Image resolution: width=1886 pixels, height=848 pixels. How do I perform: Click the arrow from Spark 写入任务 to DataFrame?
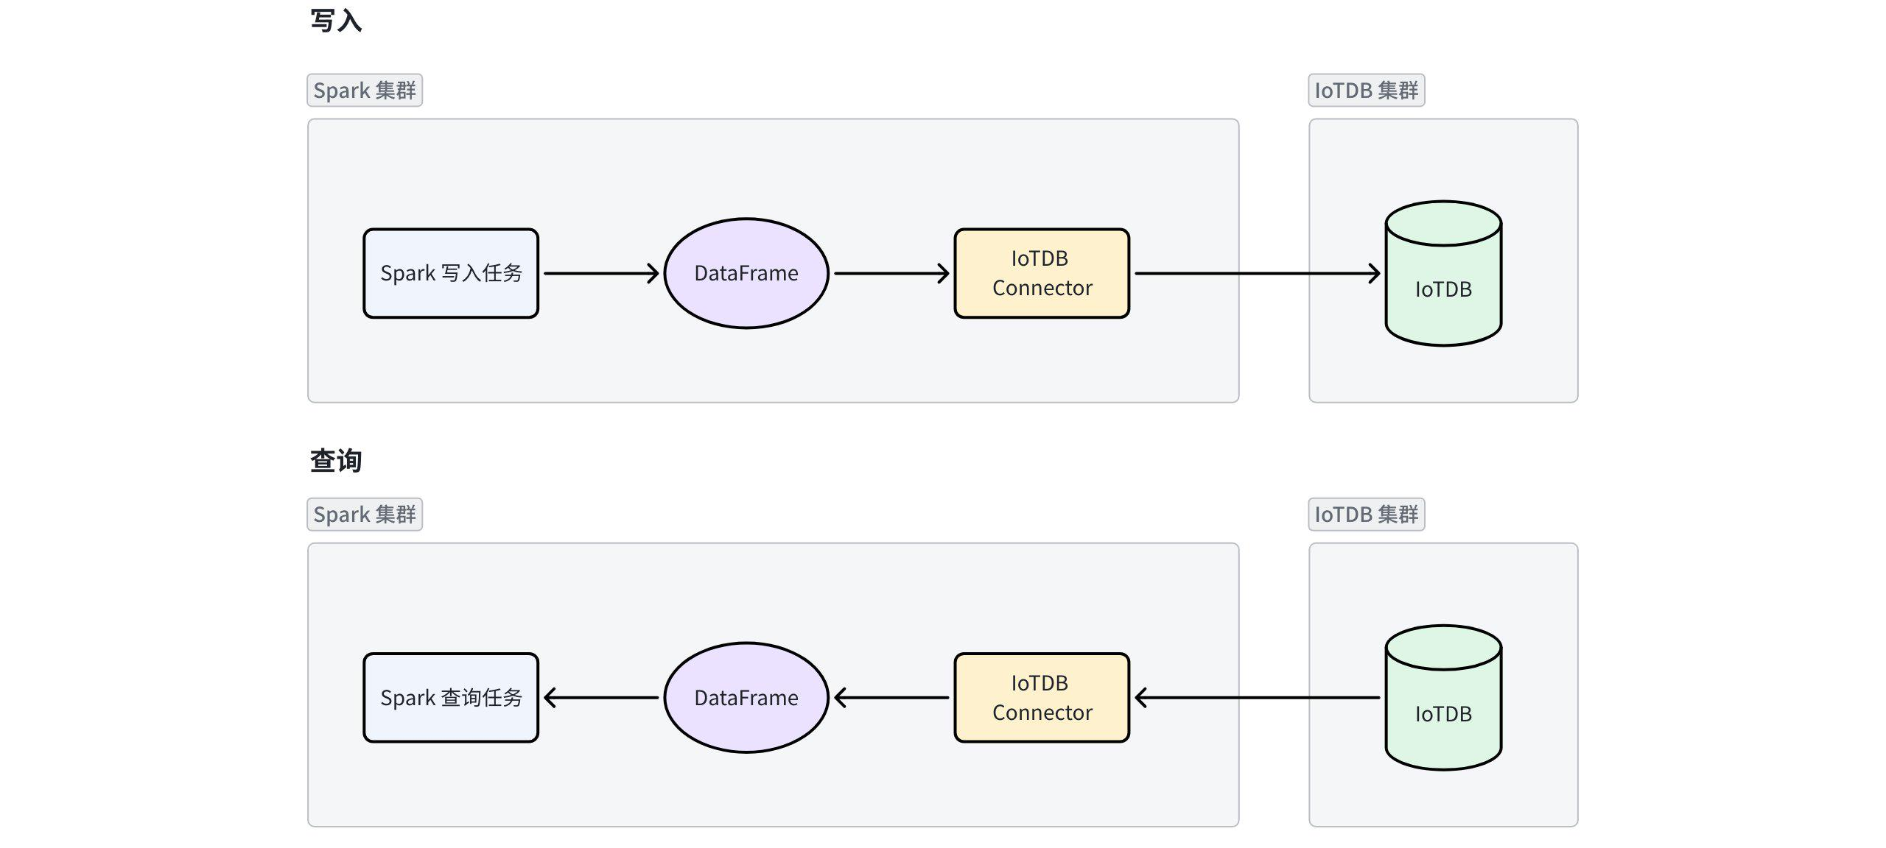(x=600, y=273)
